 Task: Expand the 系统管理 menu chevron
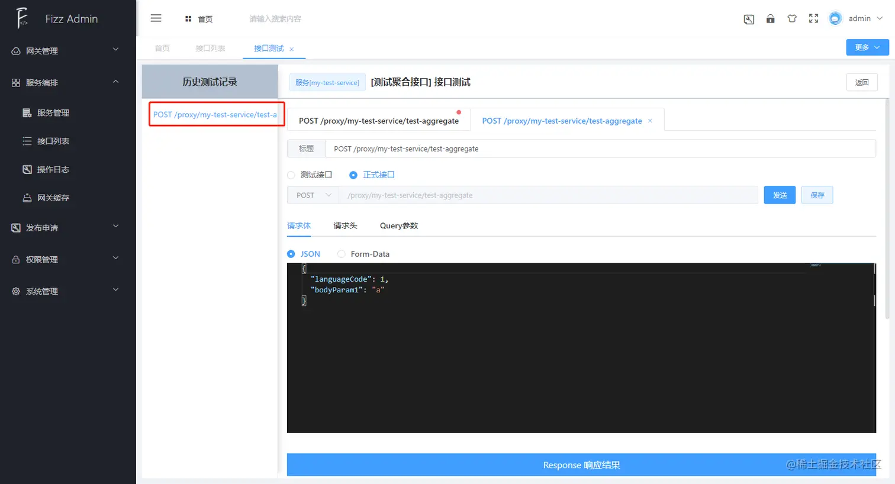pos(116,289)
